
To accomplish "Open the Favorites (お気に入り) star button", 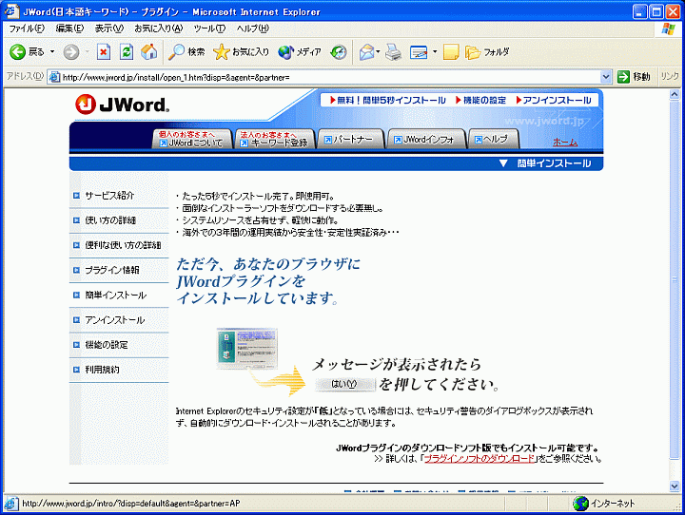I will click(242, 52).
